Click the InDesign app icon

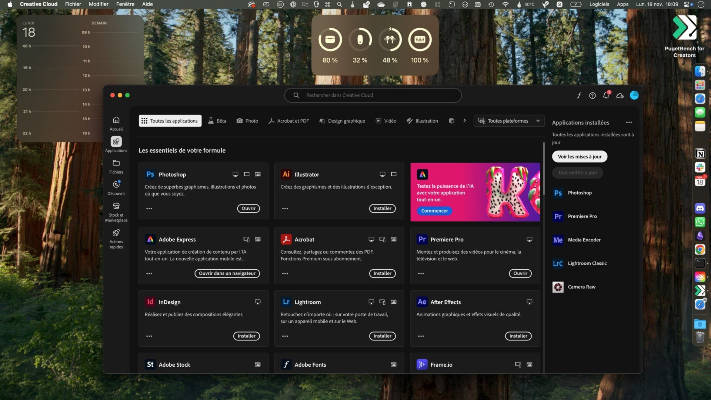[150, 302]
